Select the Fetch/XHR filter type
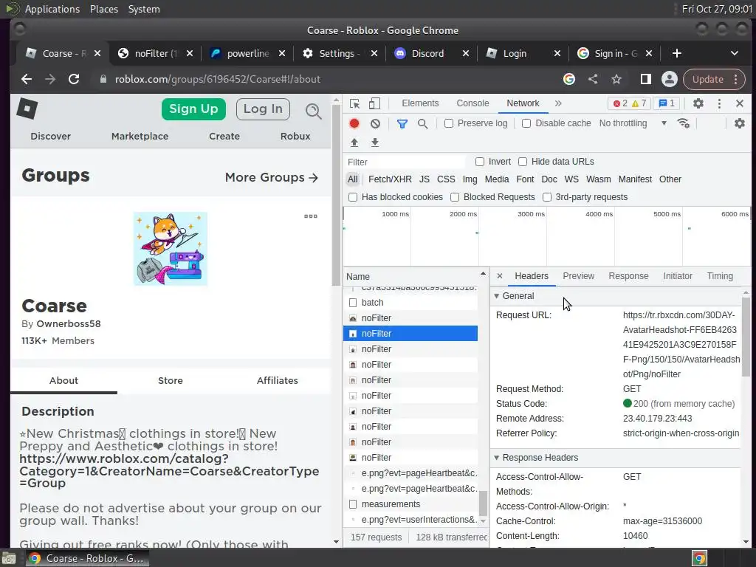 pyautogui.click(x=390, y=179)
